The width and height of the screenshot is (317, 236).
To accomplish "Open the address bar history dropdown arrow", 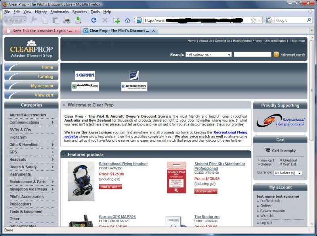I will click(260, 20).
